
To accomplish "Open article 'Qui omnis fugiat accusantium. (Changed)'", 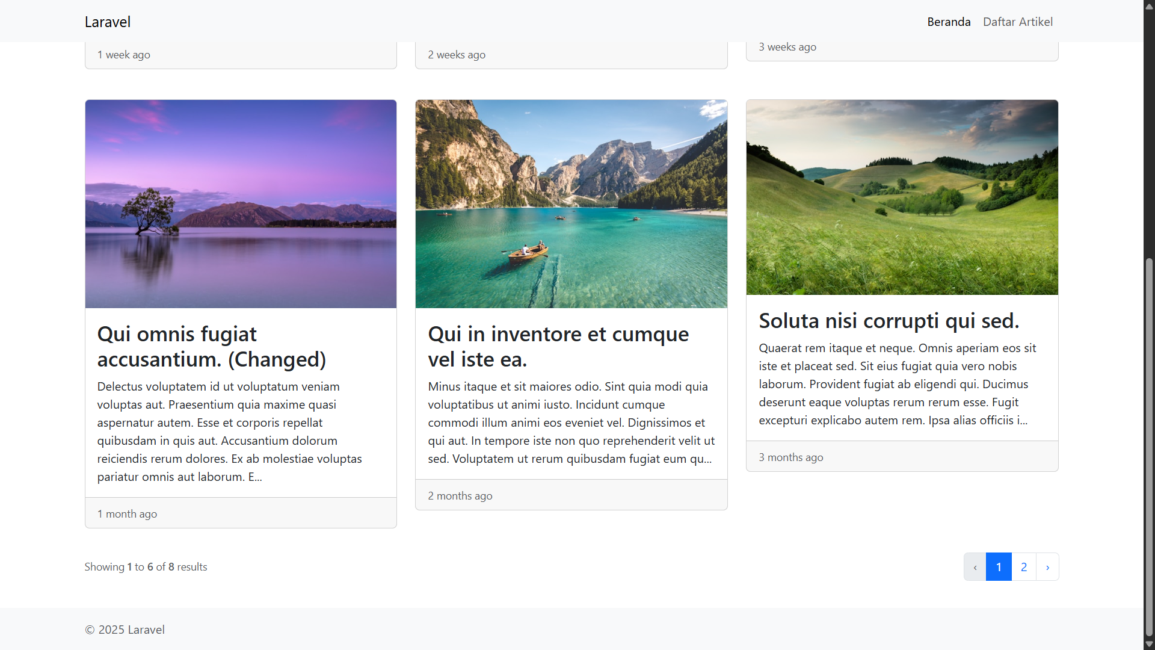I will [212, 347].
